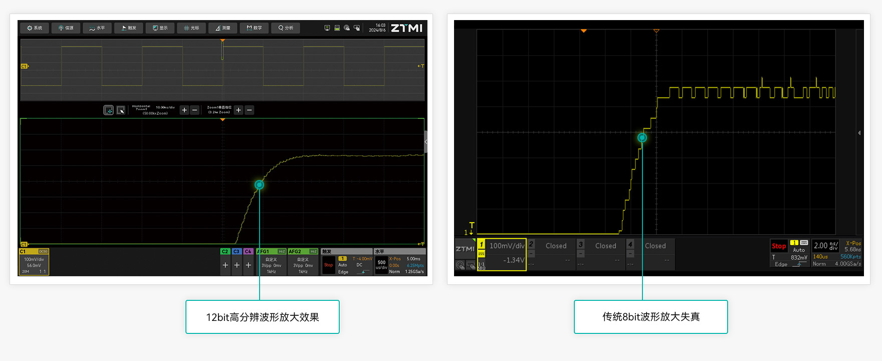Expand the right-side panel collapse arrow
Viewport: 882px width, 361px height.
tap(859, 133)
